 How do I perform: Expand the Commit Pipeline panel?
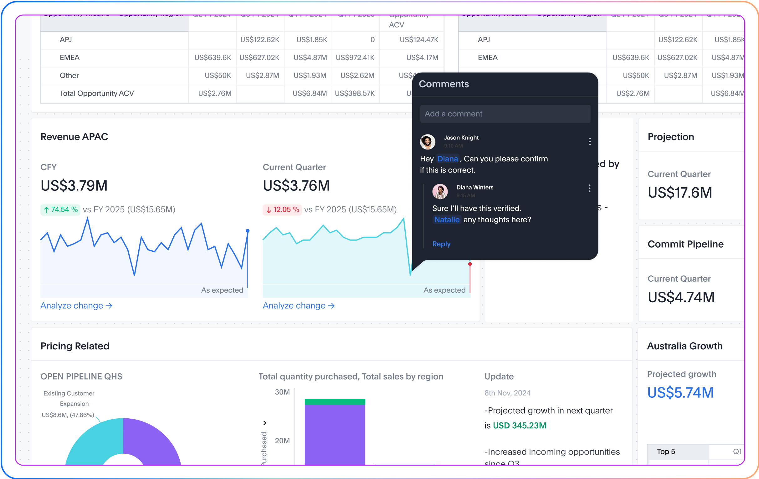(685, 244)
